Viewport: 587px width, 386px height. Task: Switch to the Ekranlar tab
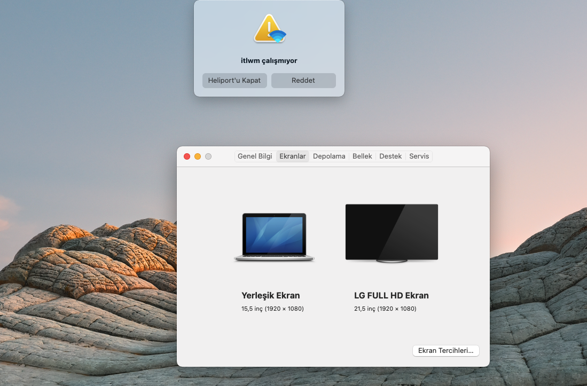coord(292,156)
